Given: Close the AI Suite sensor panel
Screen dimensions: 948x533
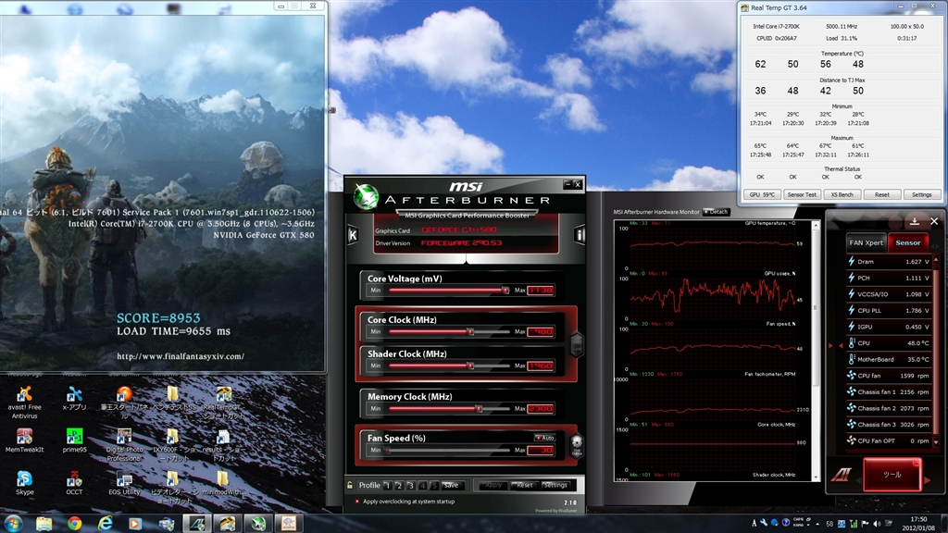Looking at the screenshot, I should [934, 221].
